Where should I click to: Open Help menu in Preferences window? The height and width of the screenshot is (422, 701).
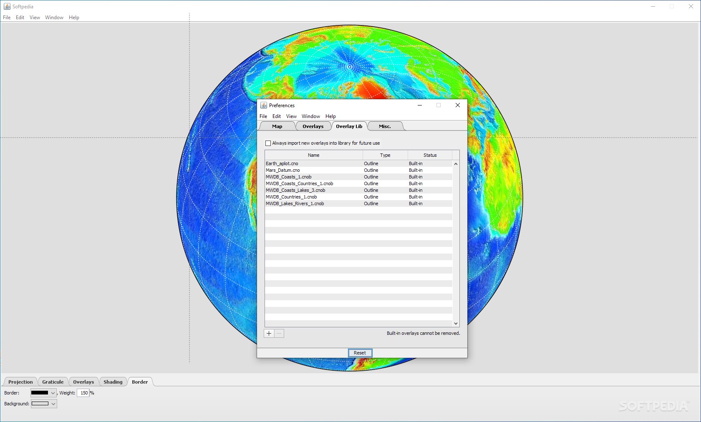(330, 116)
